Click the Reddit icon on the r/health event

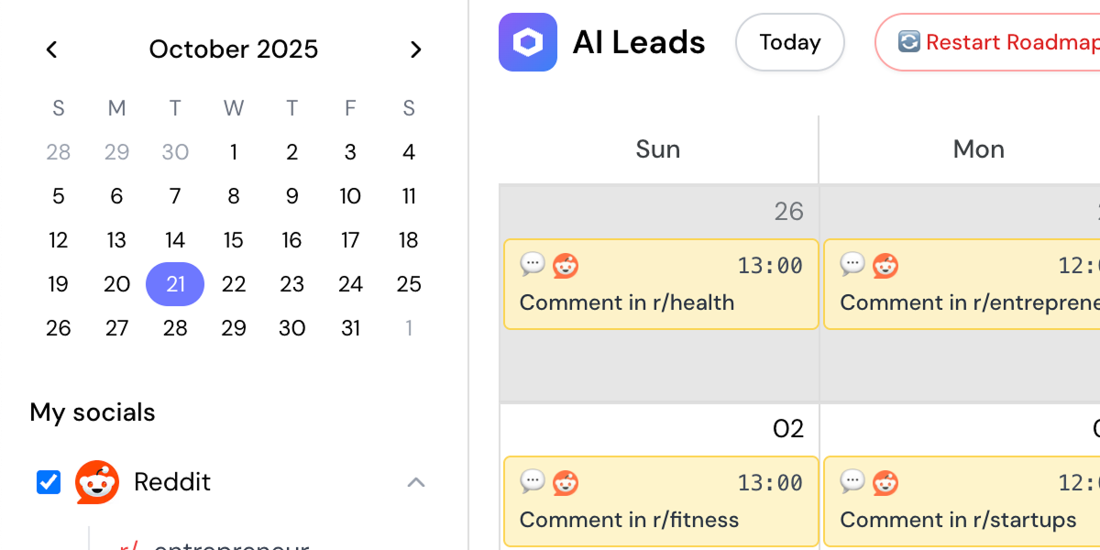click(565, 266)
